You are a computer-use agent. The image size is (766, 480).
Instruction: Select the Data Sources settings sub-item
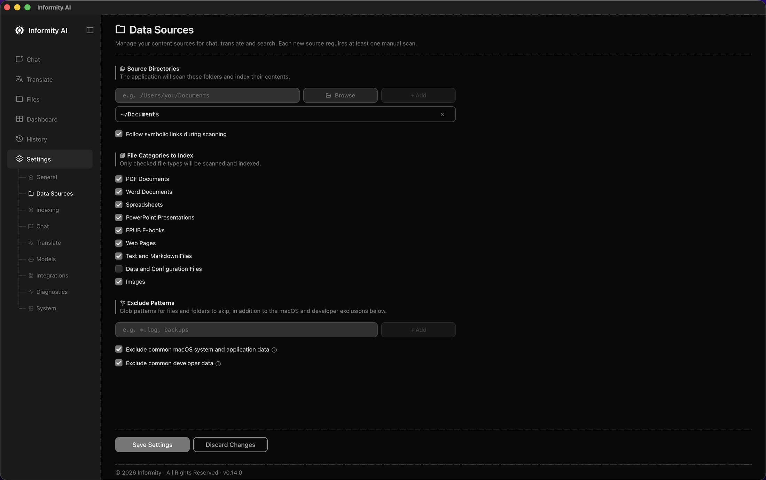tap(50, 193)
